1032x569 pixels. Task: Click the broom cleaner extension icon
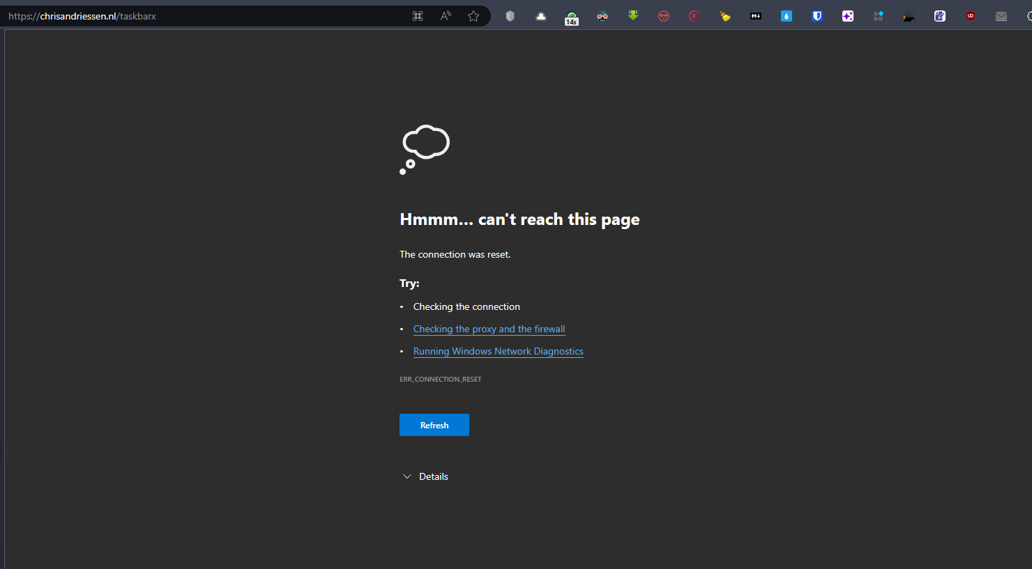724,15
